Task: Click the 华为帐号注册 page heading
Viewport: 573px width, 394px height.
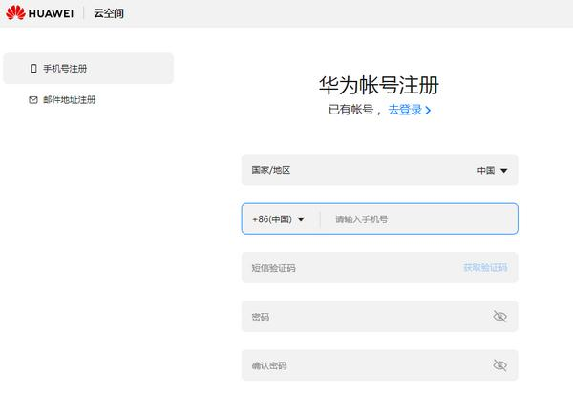Action: 379,85
